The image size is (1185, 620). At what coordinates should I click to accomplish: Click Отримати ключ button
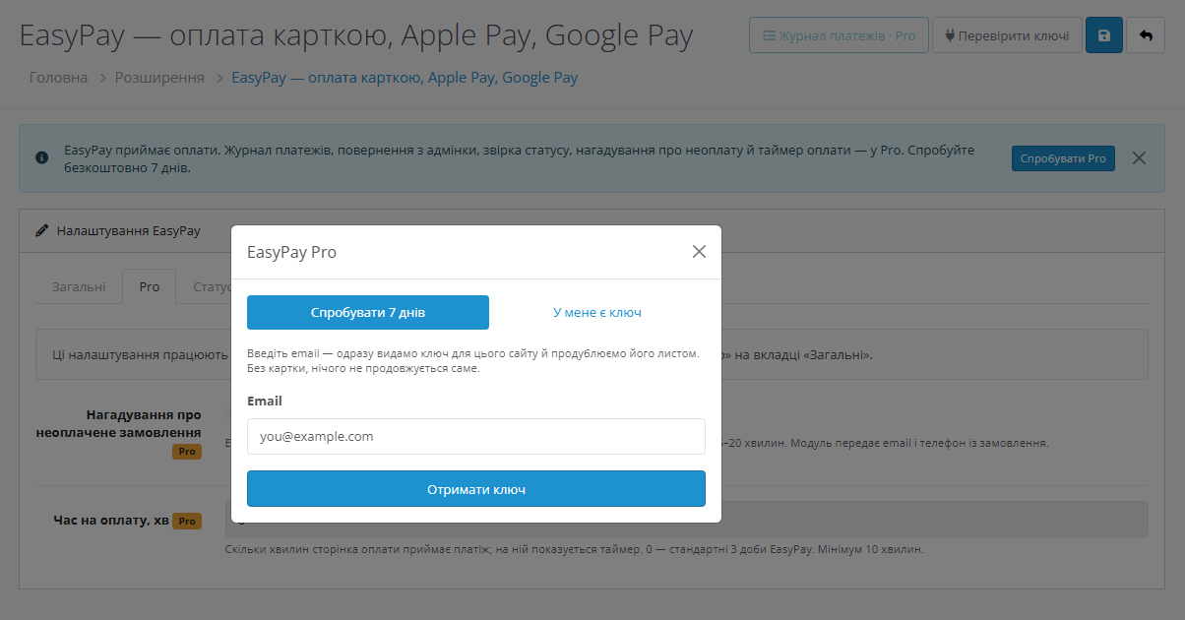476,489
